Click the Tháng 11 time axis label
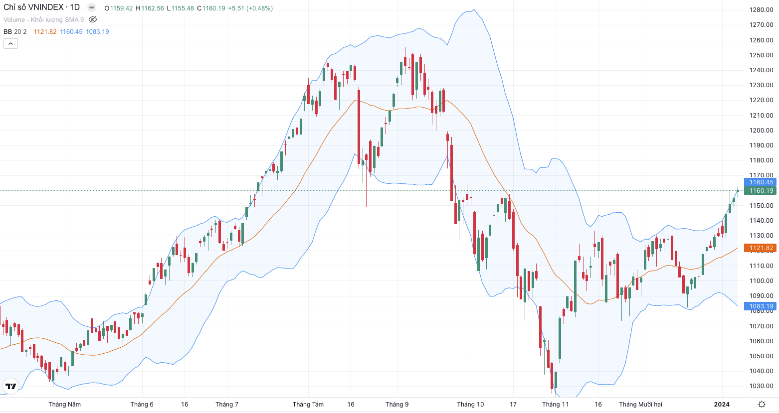 pyautogui.click(x=556, y=405)
